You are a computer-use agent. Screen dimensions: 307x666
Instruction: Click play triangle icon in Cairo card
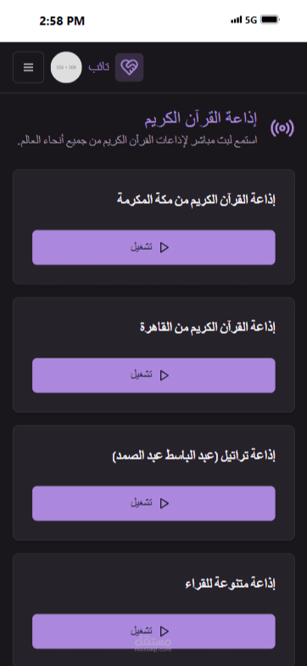(165, 375)
